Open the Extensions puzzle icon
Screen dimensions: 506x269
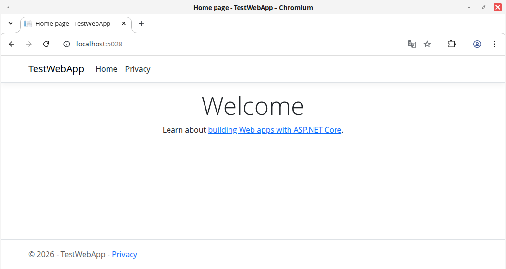click(x=451, y=44)
